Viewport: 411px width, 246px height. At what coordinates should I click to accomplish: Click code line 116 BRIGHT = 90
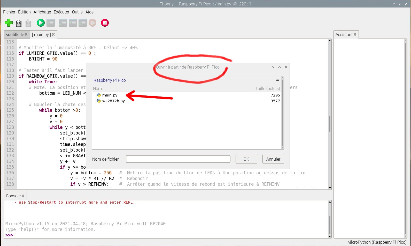tap(43, 59)
